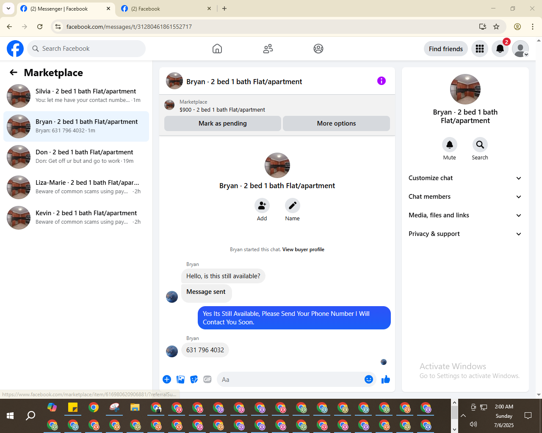The image size is (542, 433).
Task: Open the $900 listing link
Action: (222, 110)
